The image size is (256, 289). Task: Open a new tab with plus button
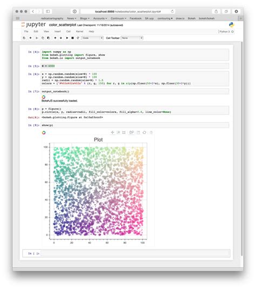point(240,18)
